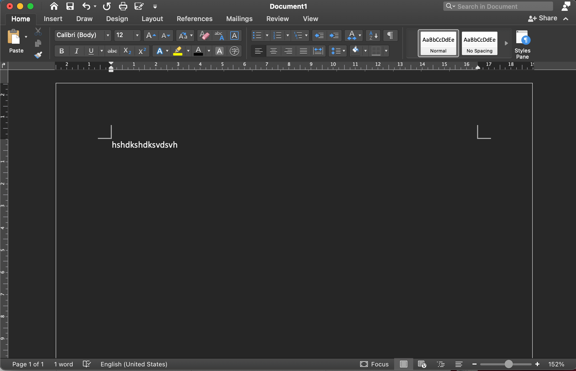Open the References ribbon tab
576x371 pixels.
(194, 19)
